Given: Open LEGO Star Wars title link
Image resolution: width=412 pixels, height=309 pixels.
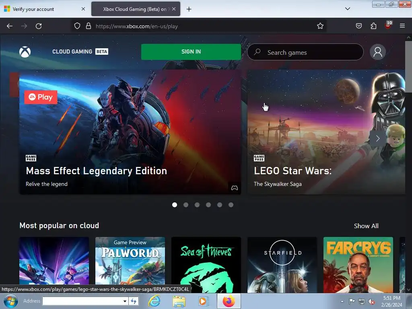Looking at the screenshot, I should (293, 171).
